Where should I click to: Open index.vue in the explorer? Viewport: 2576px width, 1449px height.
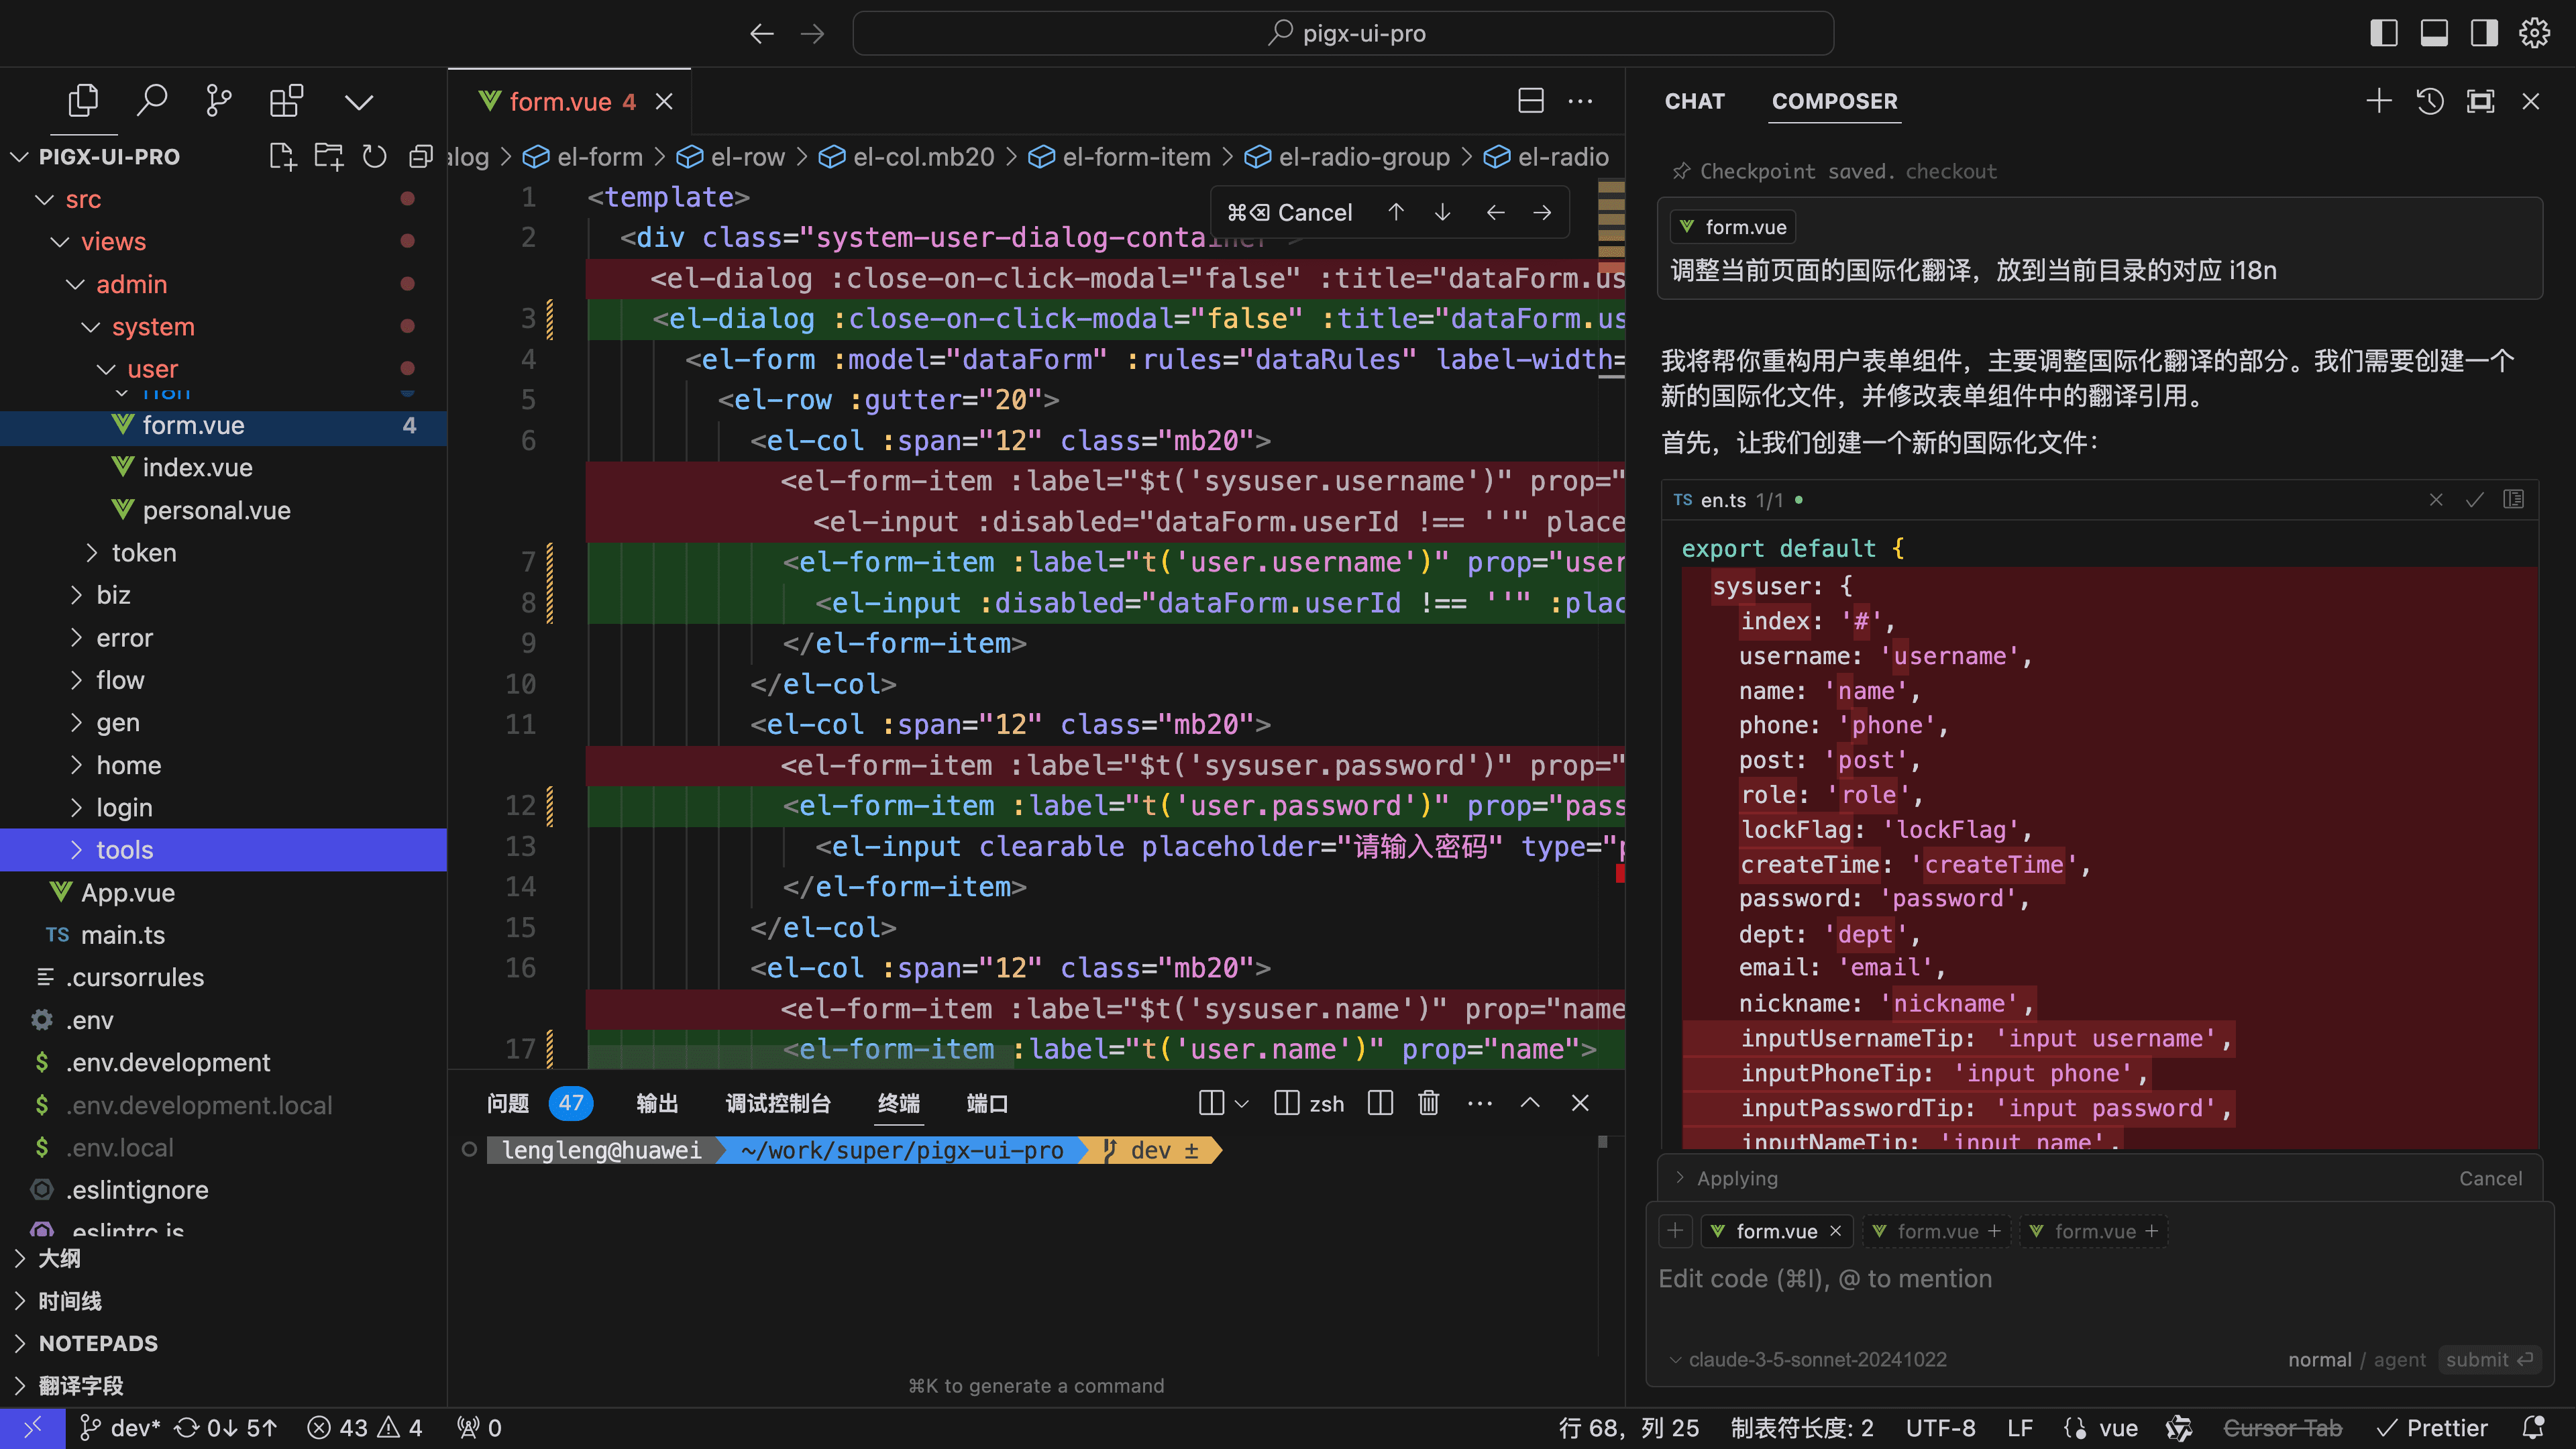pyautogui.click(x=197, y=467)
